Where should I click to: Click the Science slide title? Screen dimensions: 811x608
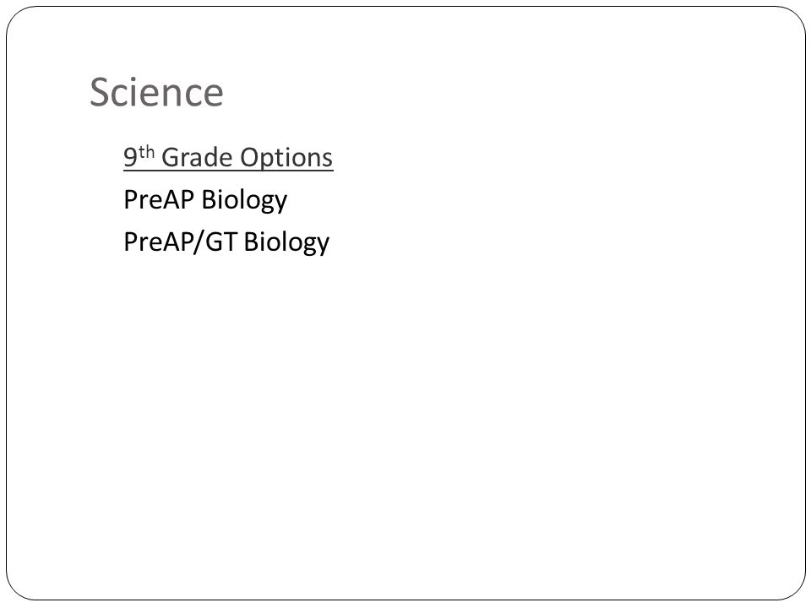coord(156,93)
